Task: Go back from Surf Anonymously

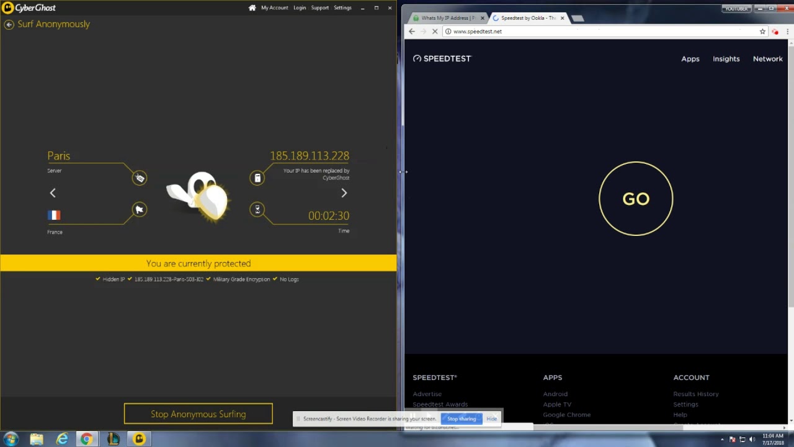Action: 9,24
